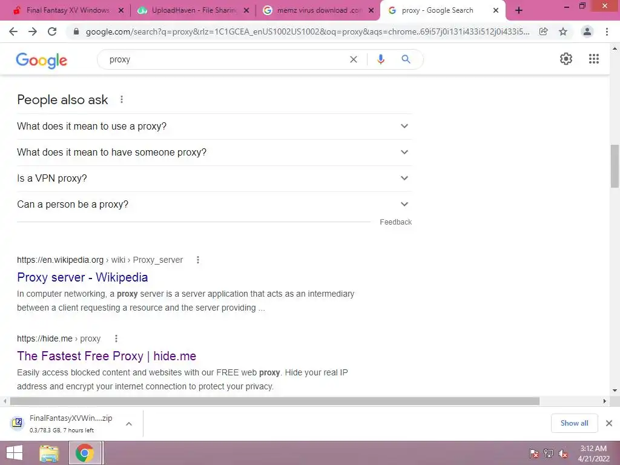The height and width of the screenshot is (465, 620).
Task: Expand "What does it mean to use a proxy?"
Action: pyautogui.click(x=214, y=127)
